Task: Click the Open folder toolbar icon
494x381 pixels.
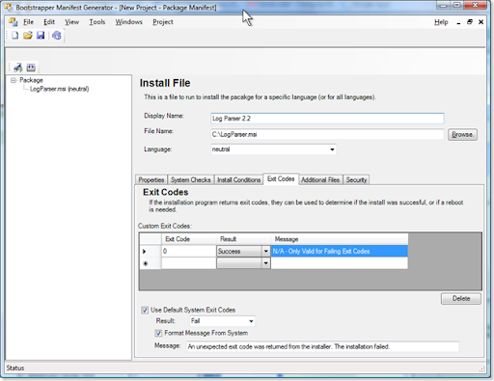Action: pos(28,35)
